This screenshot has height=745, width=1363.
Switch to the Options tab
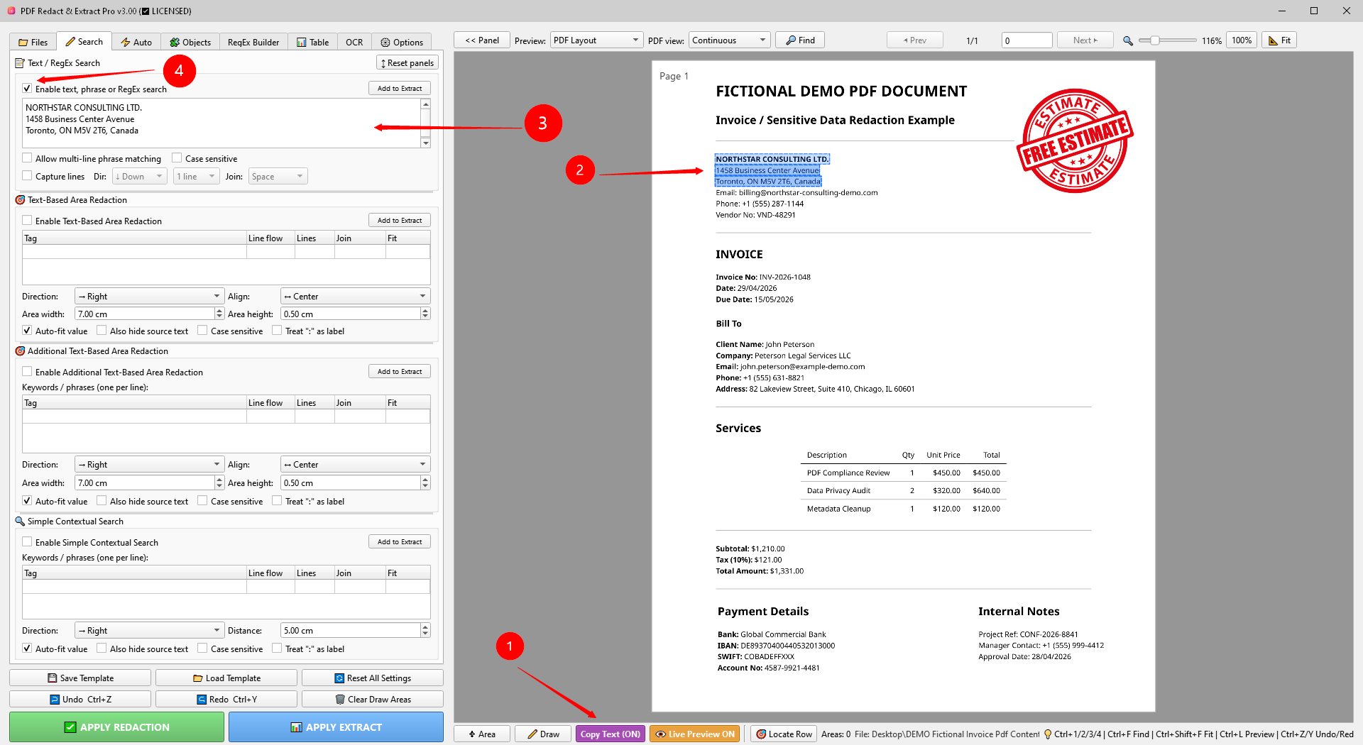[402, 43]
